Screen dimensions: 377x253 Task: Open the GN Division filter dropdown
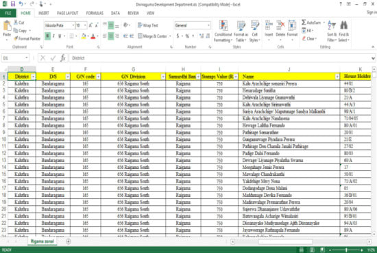pos(163,77)
